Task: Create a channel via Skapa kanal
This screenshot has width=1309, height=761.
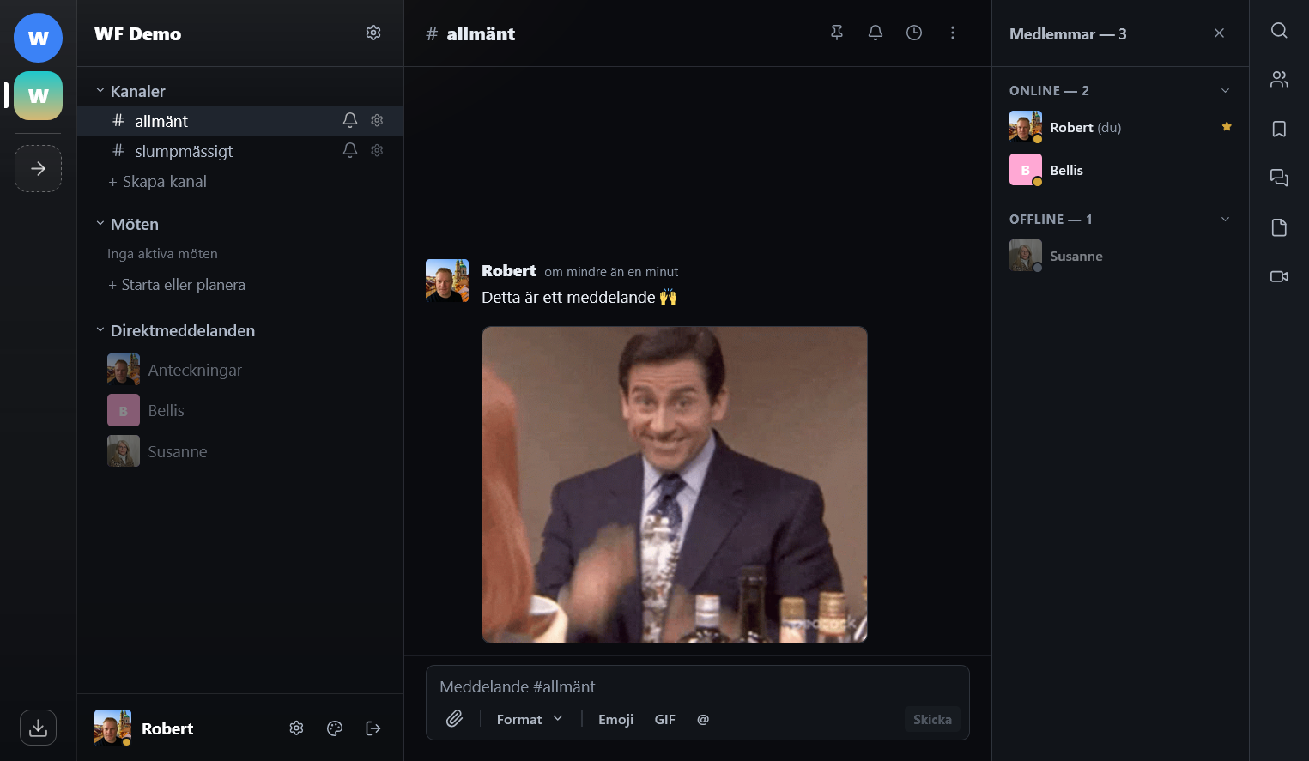Action: [157, 181]
